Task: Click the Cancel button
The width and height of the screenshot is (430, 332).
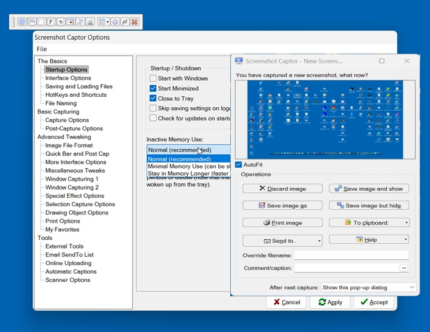Action: click(x=286, y=302)
